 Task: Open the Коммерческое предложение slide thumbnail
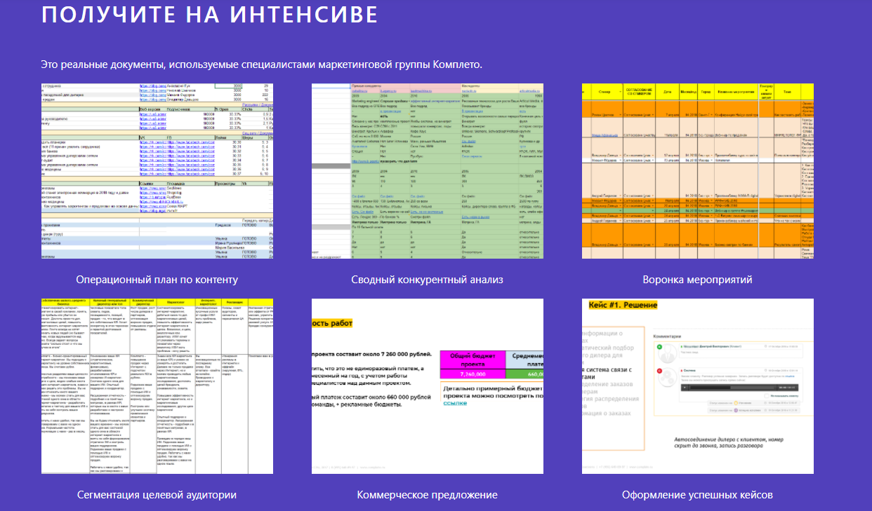click(428, 386)
